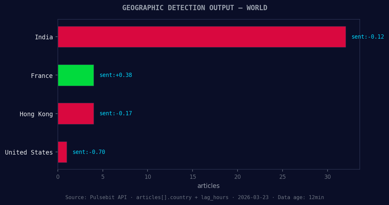Select the '30' tick label on the x-axis
This screenshot has width=389, height=205.
click(x=328, y=177)
